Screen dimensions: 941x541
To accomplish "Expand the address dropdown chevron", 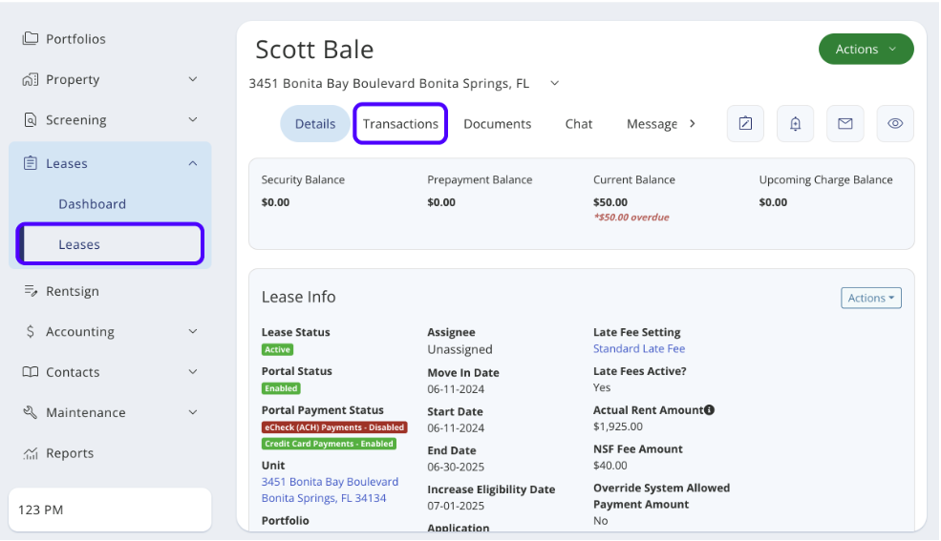I will pyautogui.click(x=554, y=84).
